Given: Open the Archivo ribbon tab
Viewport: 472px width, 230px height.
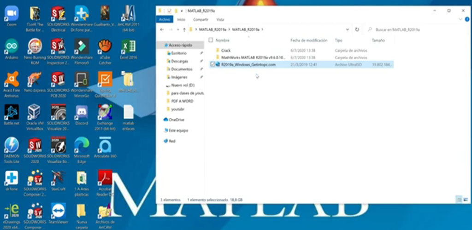Looking at the screenshot, I should pyautogui.click(x=165, y=19).
